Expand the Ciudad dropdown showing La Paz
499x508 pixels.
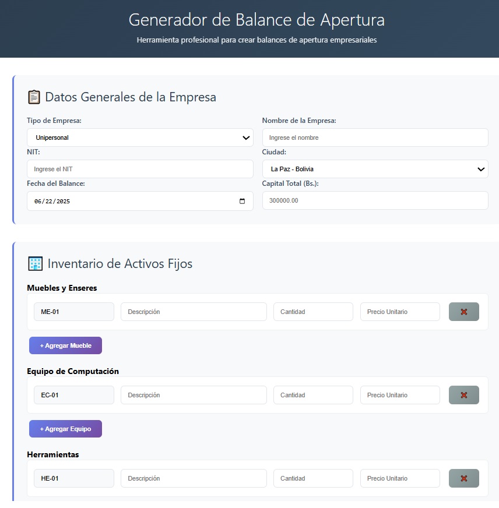[x=375, y=169]
